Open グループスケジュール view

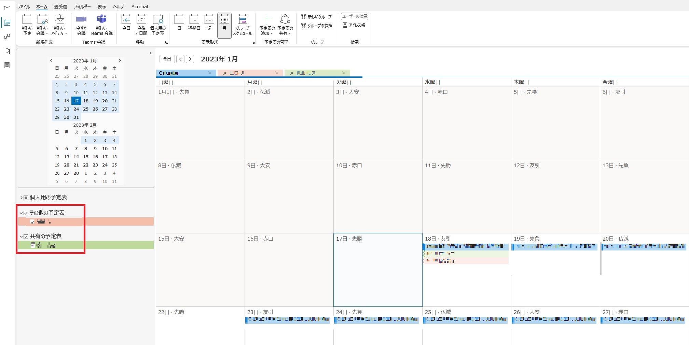click(x=243, y=25)
